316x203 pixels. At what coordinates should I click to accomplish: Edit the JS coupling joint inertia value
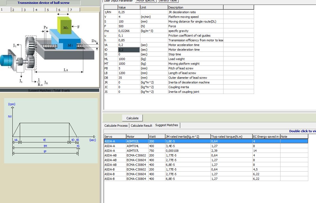point(129,92)
